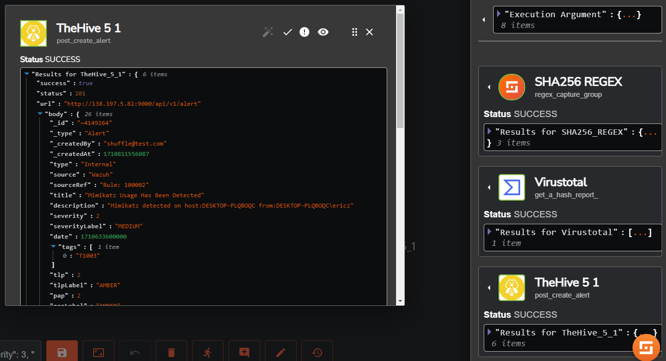Screen dimensions: 666x361
Task: Click the "regex_capture_group" action label
Action: (x=568, y=94)
